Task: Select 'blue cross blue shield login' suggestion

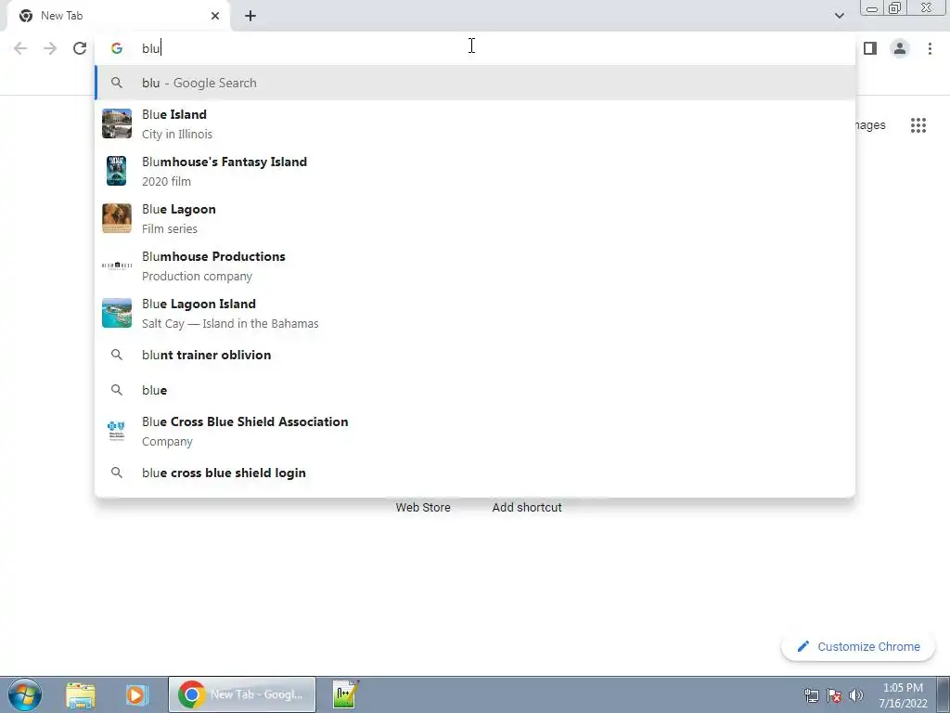Action: [475, 473]
